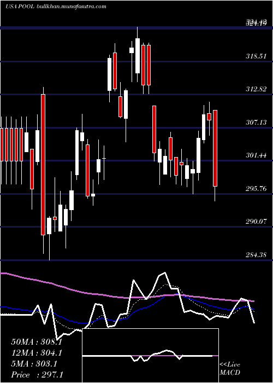Click inside the MACD inset chart box
The height and width of the screenshot is (383, 273).
click(x=150, y=356)
